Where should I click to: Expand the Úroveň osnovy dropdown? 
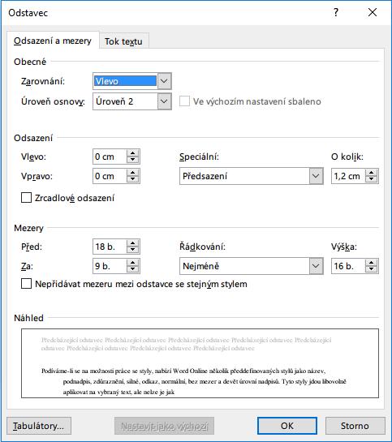(164, 101)
